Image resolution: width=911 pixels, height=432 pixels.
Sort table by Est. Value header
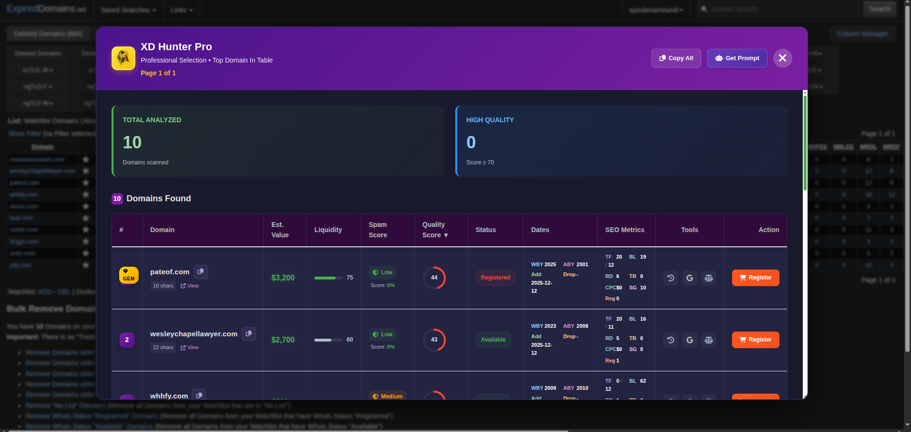[280, 230]
